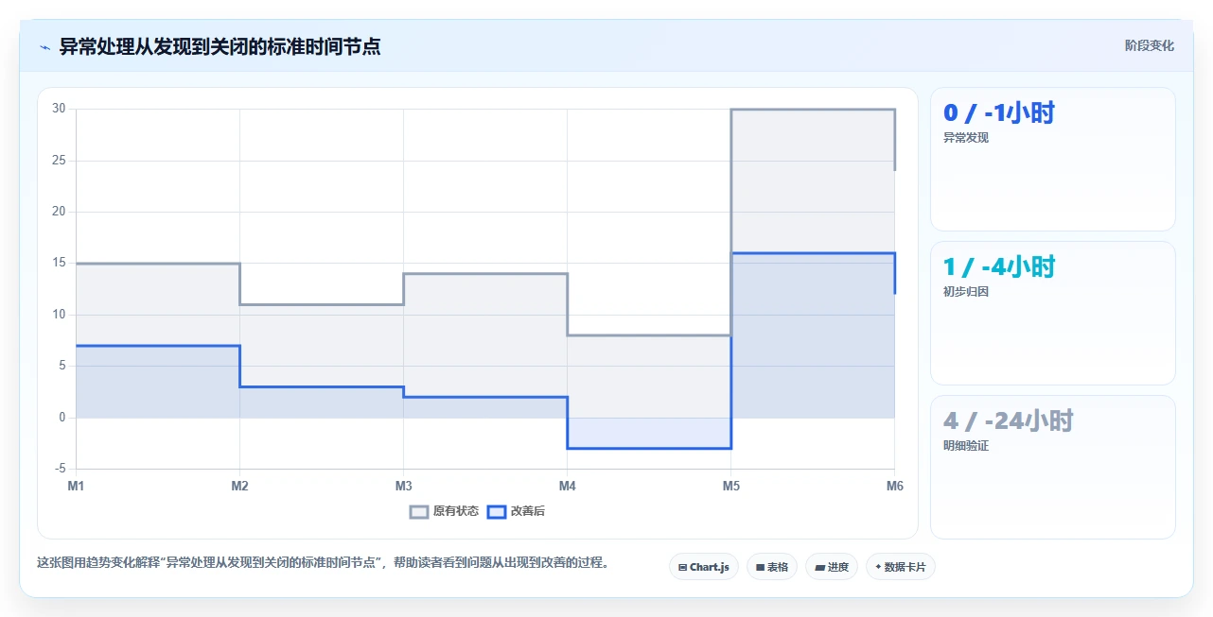Open the 明细验证 data card

pos(1053,467)
